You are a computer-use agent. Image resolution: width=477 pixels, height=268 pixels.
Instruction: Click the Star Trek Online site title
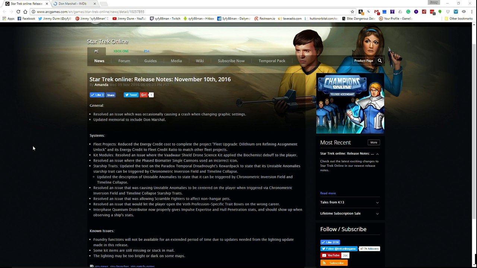coord(108,42)
